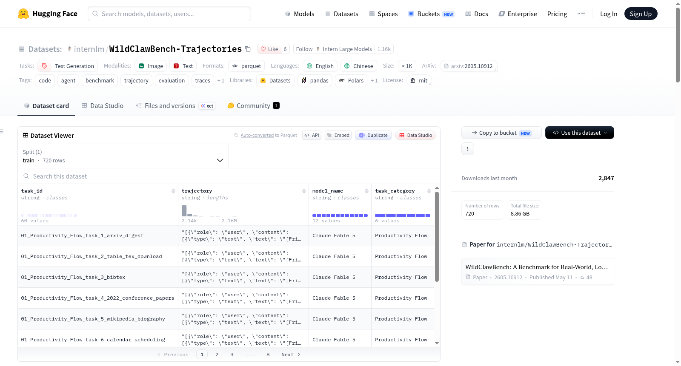Follow Intern Large Models organization
The width and height of the screenshot is (681, 366).
334,49
